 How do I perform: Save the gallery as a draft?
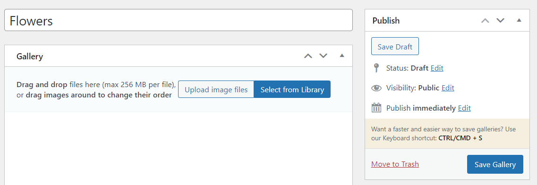click(x=395, y=47)
